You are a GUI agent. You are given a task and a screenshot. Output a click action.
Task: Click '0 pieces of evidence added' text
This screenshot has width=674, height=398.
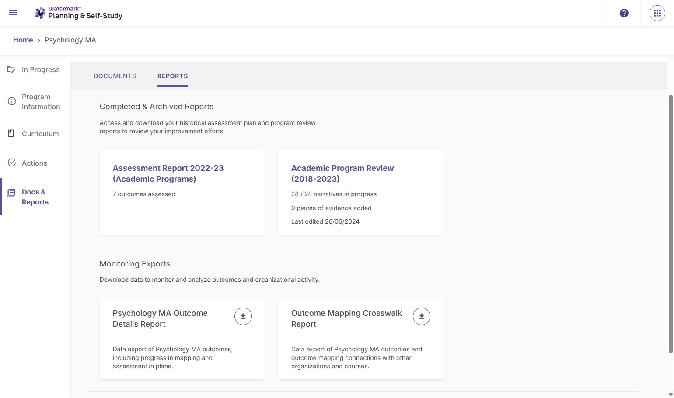pyautogui.click(x=332, y=208)
